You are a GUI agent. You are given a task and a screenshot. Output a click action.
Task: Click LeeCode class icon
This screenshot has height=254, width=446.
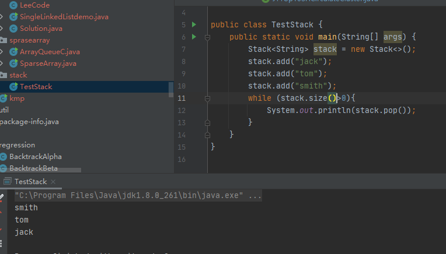tap(13, 5)
